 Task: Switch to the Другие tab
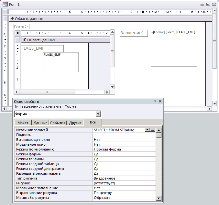[x=75, y=123]
